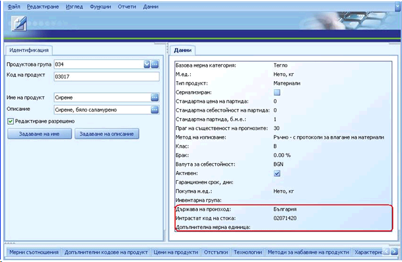Viewport: 402px width, 262px height.
Task: Select the Тип продукт row
Action: [283, 83]
